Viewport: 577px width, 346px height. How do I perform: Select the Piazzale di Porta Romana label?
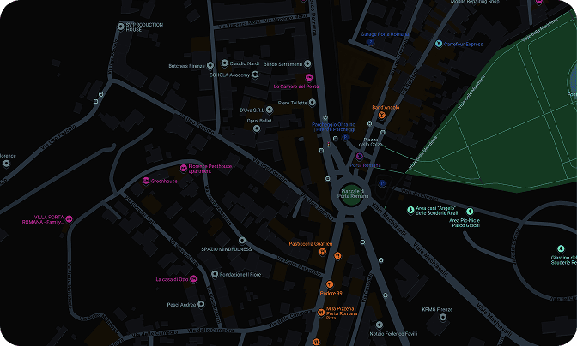coord(353,194)
